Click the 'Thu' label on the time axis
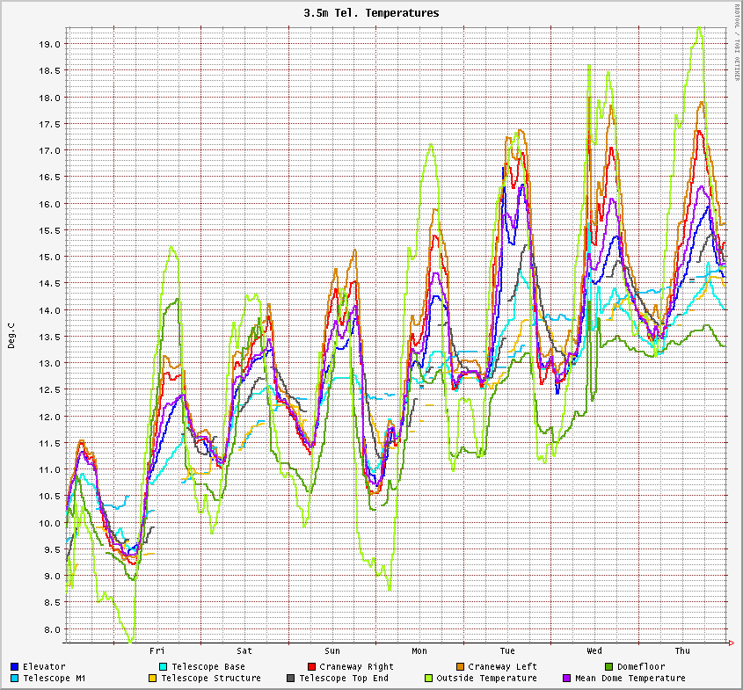 point(682,650)
